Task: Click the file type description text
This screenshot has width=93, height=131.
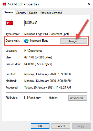Action: pos(47,34)
